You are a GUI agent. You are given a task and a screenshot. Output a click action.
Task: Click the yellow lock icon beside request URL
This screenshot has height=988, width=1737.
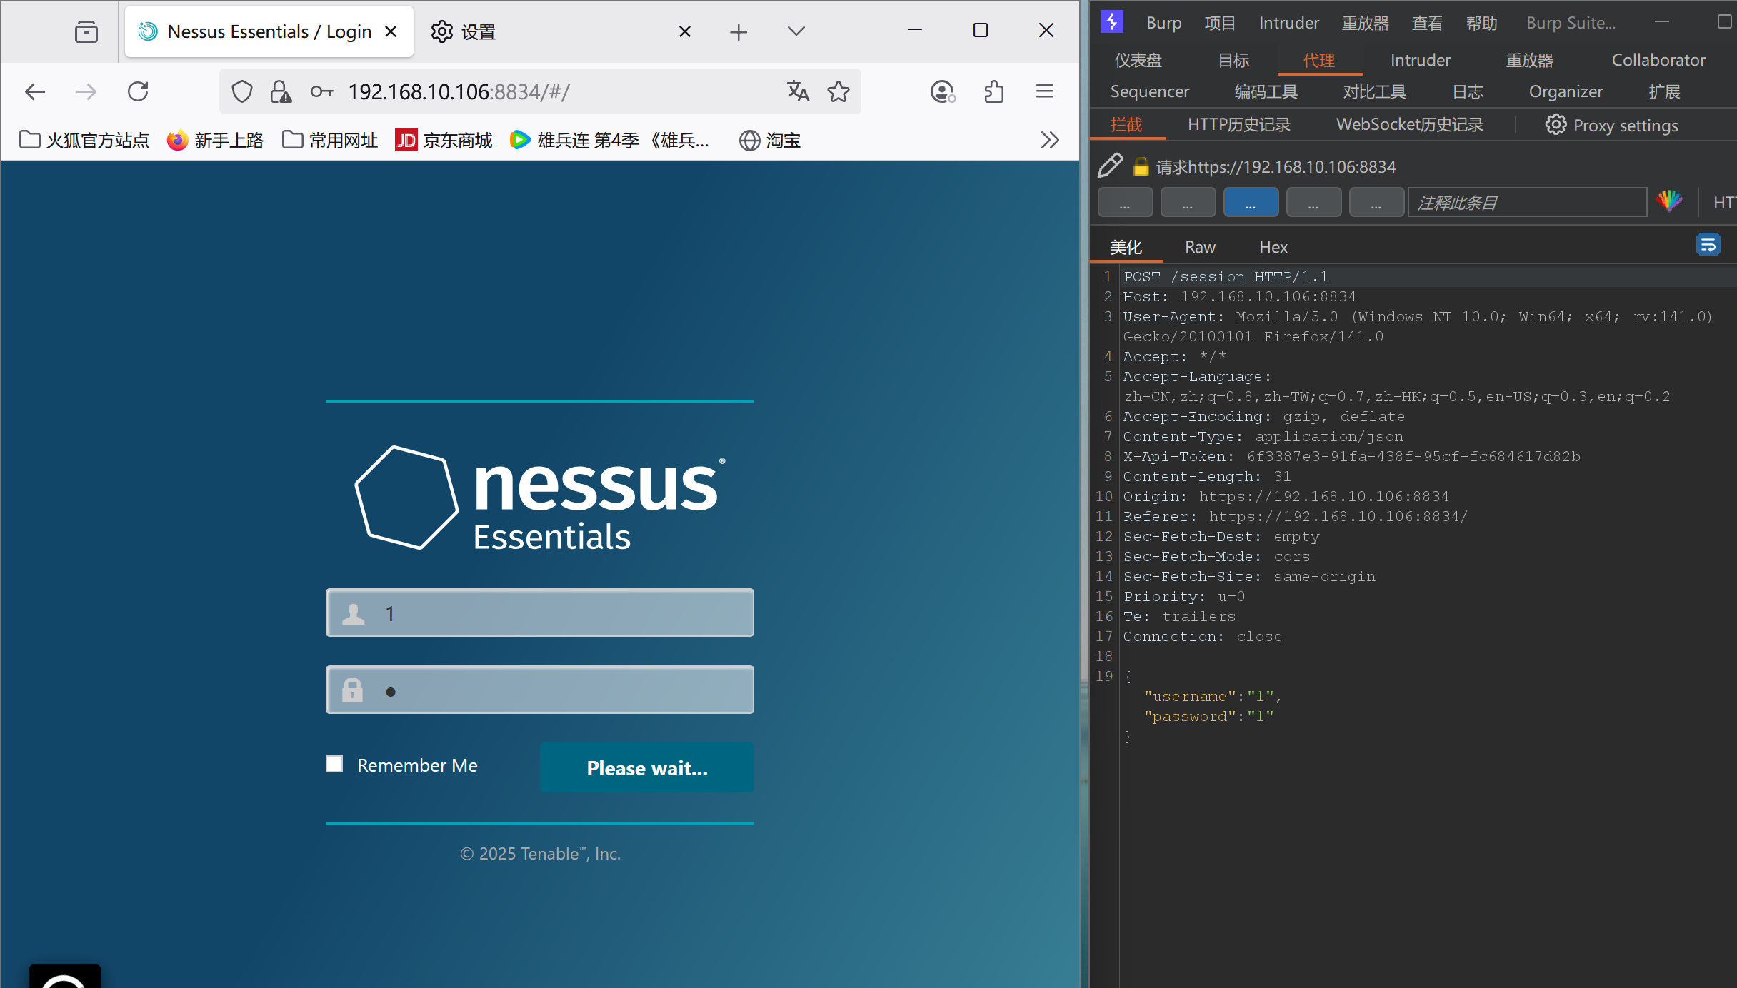(1141, 166)
